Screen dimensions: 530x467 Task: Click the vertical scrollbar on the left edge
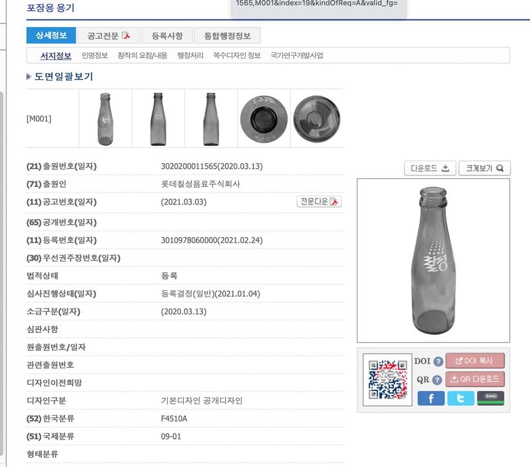click(x=2, y=274)
